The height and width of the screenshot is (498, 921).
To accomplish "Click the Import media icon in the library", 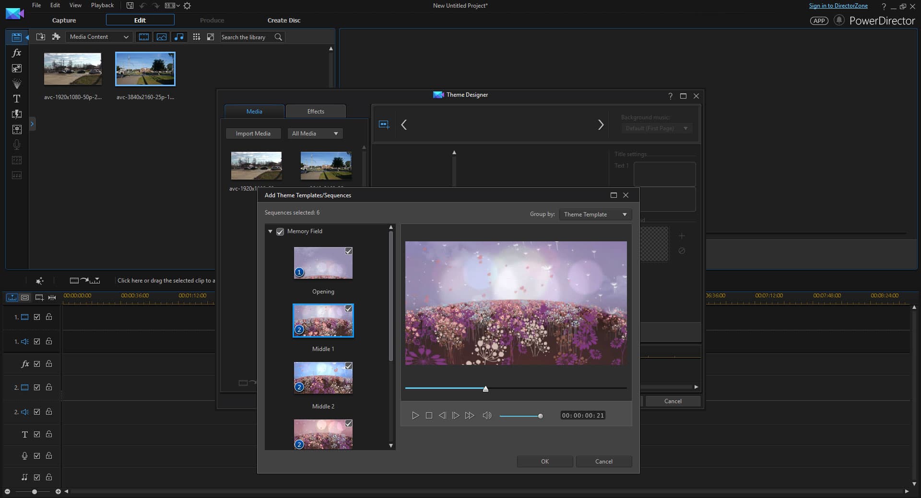I will (41, 37).
